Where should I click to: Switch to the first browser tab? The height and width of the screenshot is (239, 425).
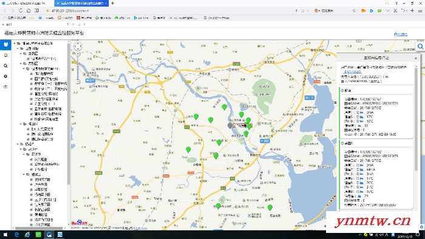pyautogui.click(x=25, y=3)
